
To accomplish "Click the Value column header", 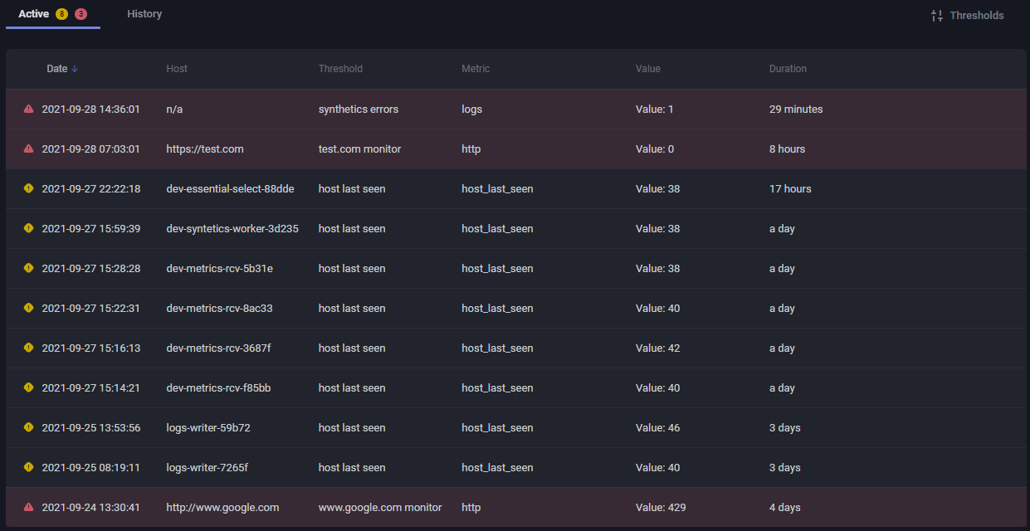I will point(648,69).
